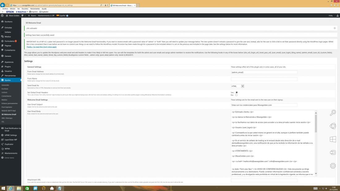This screenshot has height=191, width=340.
Task: Open the Charms Settings gear icon
Action: tap(333, 166)
